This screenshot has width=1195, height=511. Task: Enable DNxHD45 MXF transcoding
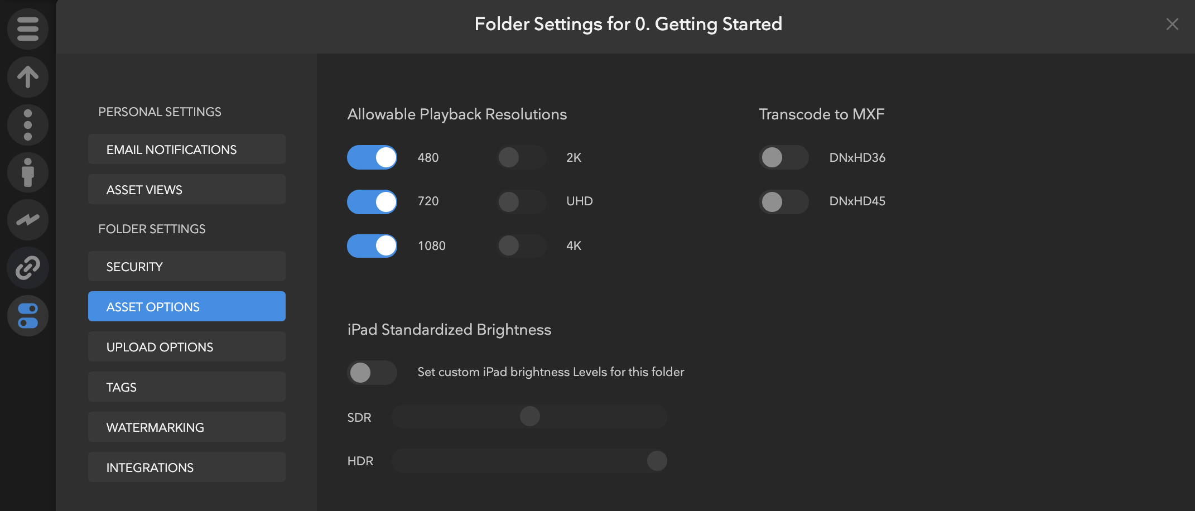click(x=783, y=202)
